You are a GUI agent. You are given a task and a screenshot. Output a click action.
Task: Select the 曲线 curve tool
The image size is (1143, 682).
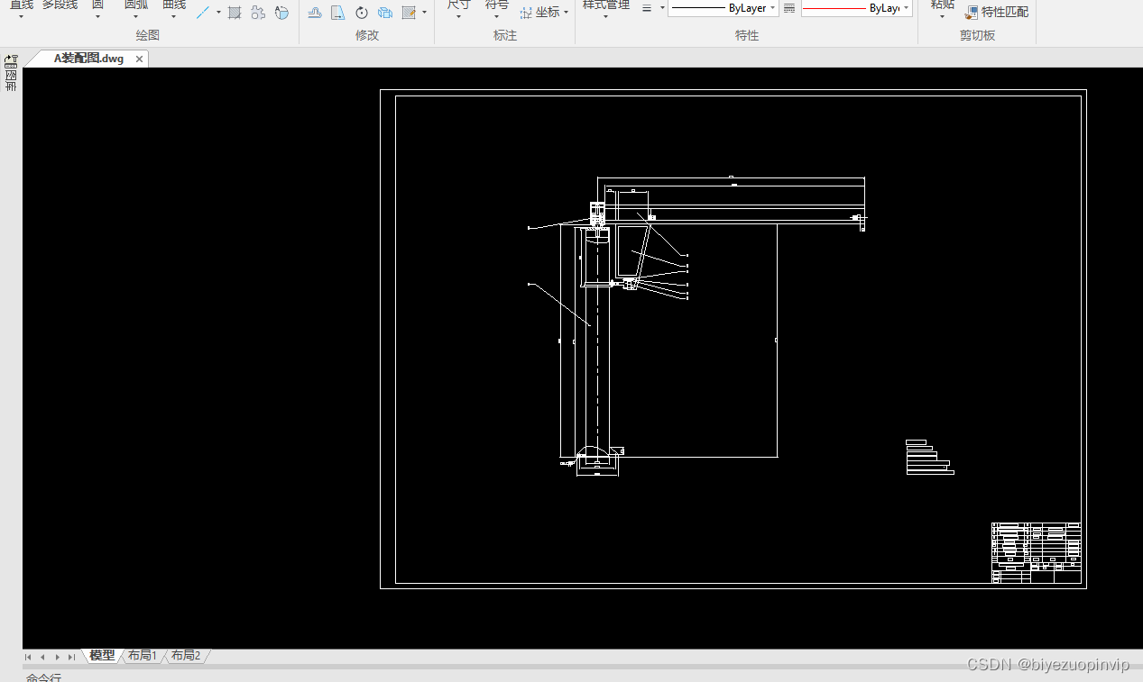click(x=174, y=5)
